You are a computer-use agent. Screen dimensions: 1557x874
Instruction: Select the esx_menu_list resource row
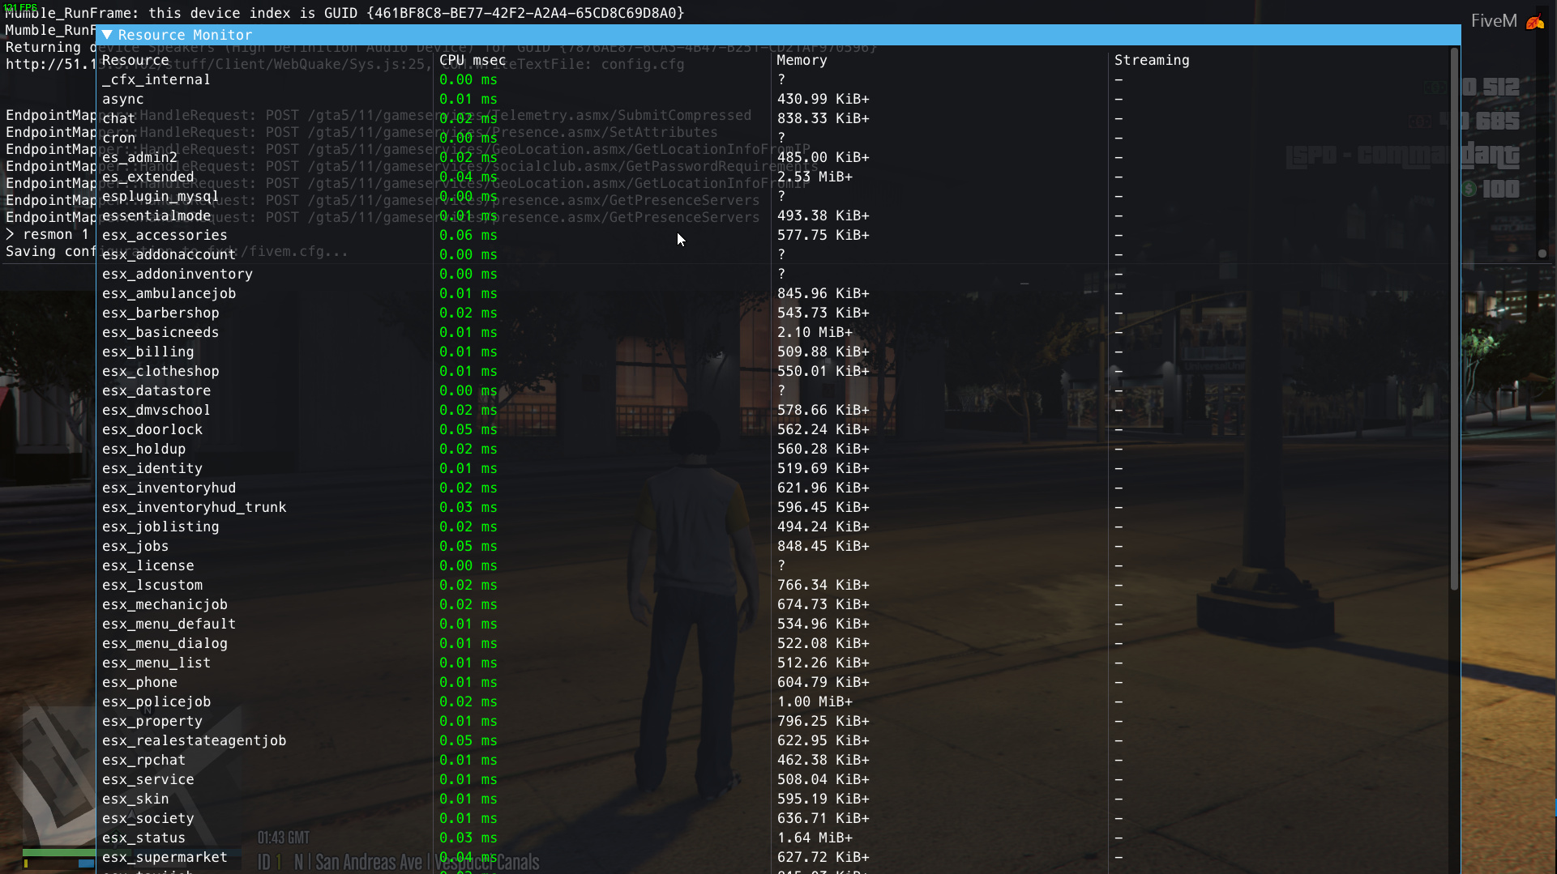pos(774,663)
